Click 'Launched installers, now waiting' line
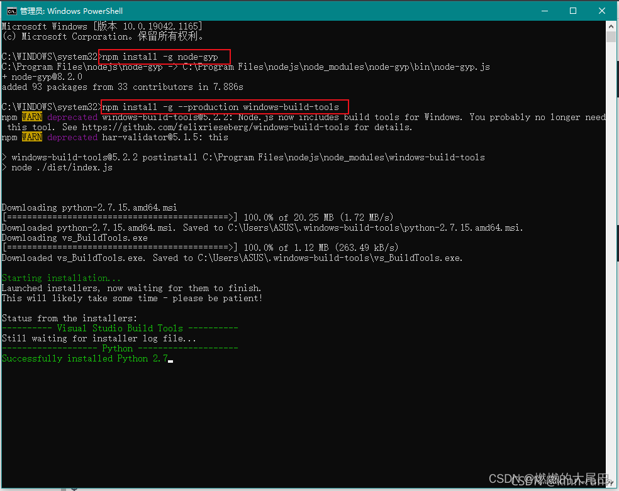 [131, 288]
